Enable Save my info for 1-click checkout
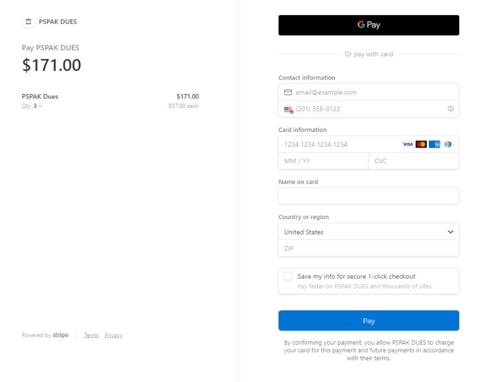 click(x=288, y=276)
